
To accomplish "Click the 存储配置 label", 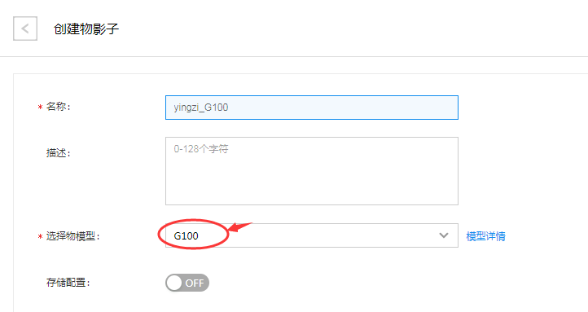I will (x=68, y=283).
